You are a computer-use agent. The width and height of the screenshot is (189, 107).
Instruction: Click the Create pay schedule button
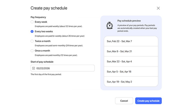coord(148,101)
